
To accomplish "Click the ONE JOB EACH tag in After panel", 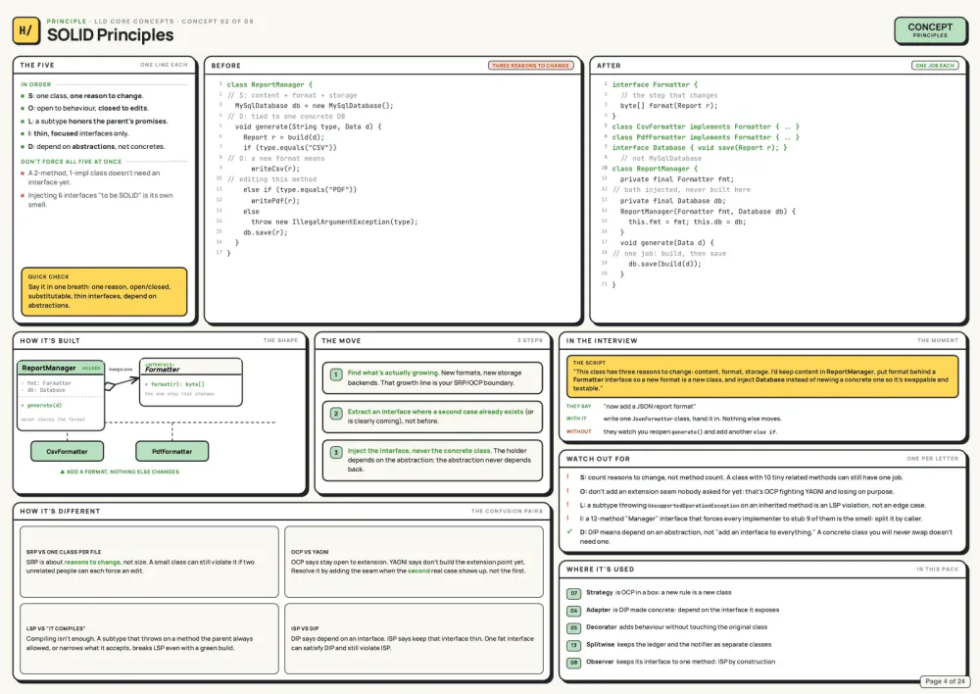I will coord(934,65).
